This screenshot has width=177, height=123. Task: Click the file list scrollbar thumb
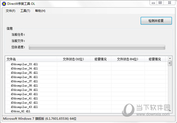coord(170,63)
